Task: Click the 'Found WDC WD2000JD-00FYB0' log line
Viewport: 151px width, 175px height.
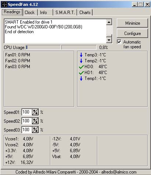Action: coord(43,27)
